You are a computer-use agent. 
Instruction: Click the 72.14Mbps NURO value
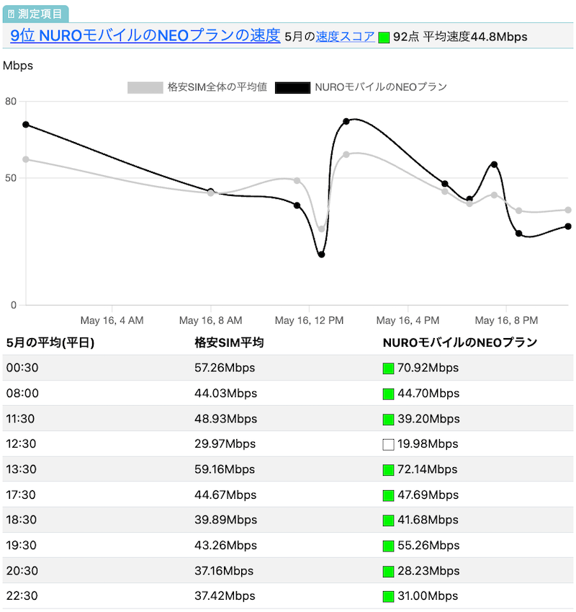click(x=428, y=469)
